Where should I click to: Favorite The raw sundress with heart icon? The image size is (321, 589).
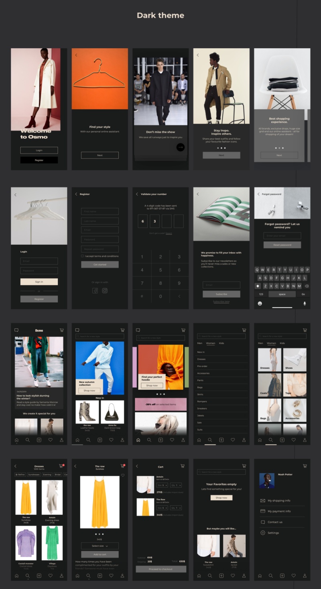click(123, 475)
